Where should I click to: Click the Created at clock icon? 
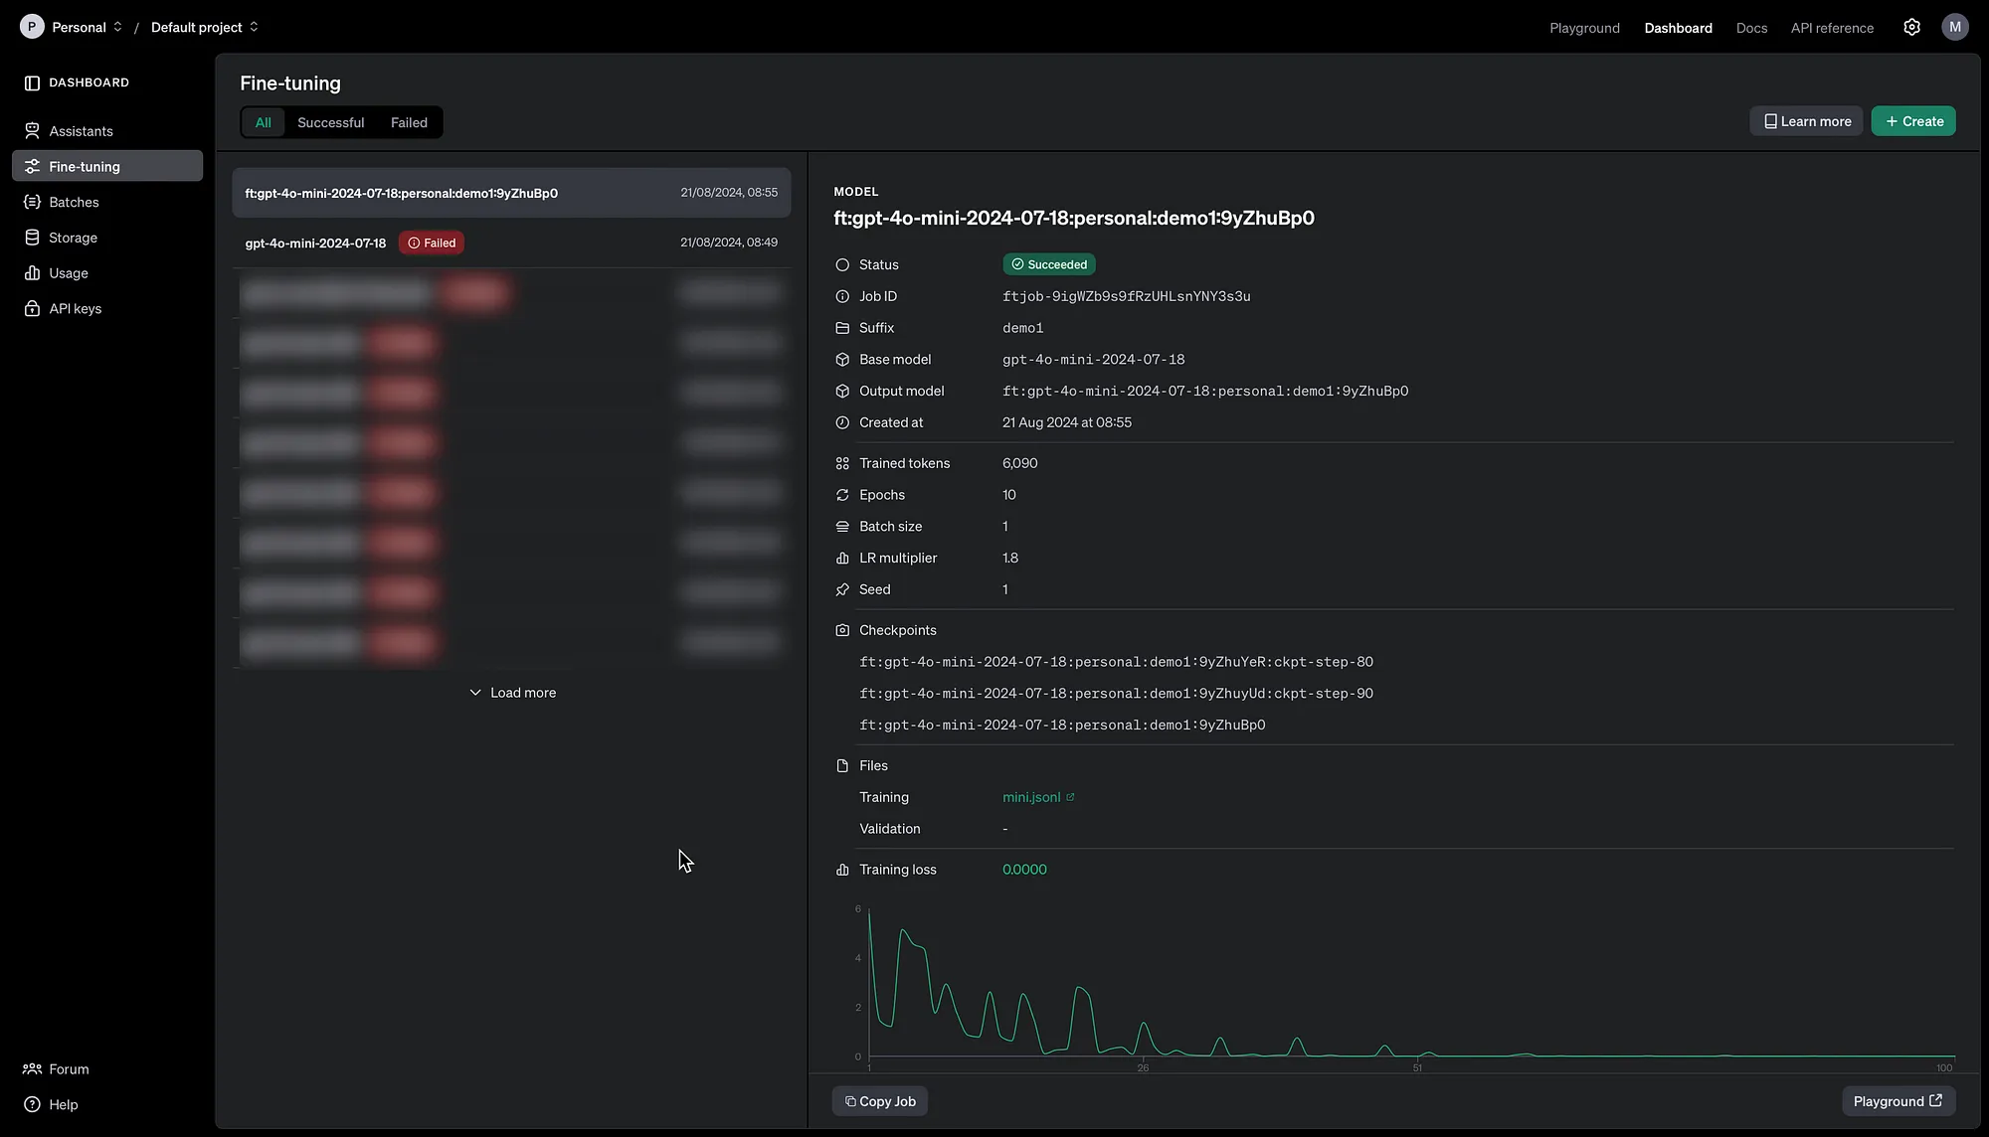pos(842,423)
